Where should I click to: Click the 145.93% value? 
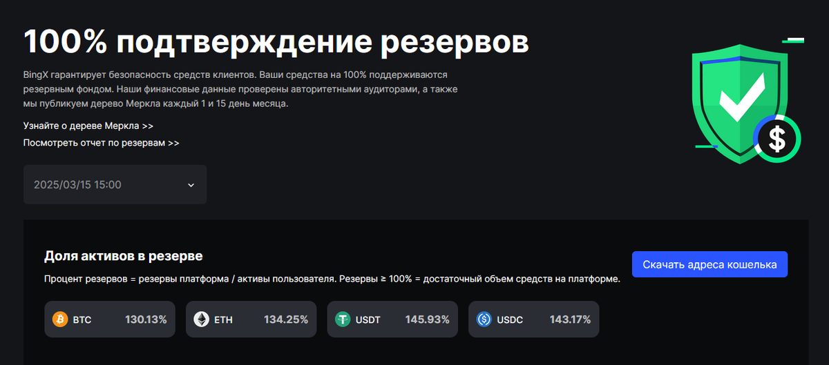pos(427,320)
